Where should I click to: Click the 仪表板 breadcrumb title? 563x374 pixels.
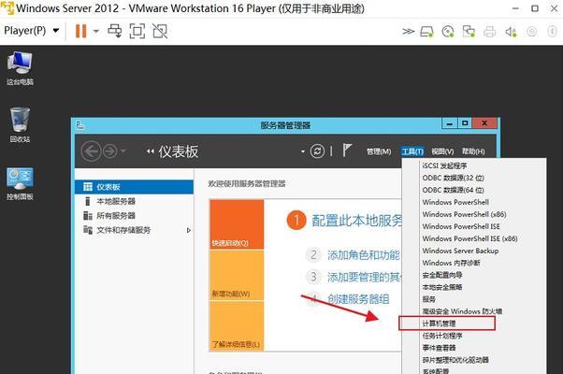[x=179, y=151]
